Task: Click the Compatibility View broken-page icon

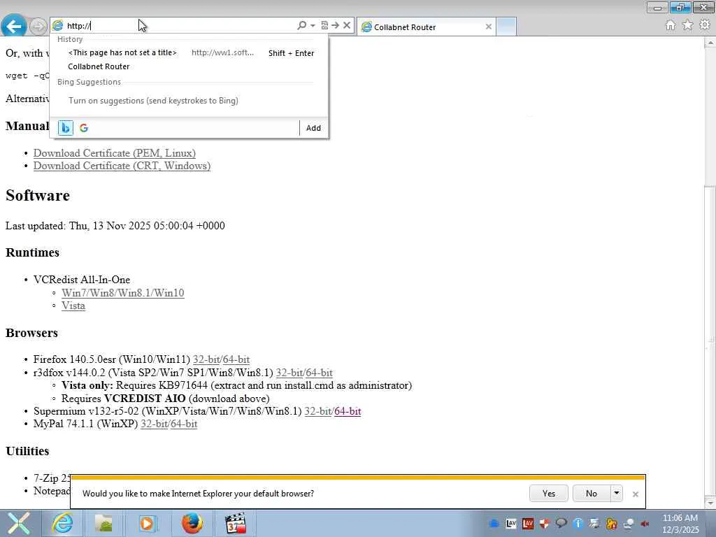Action: coord(324,26)
